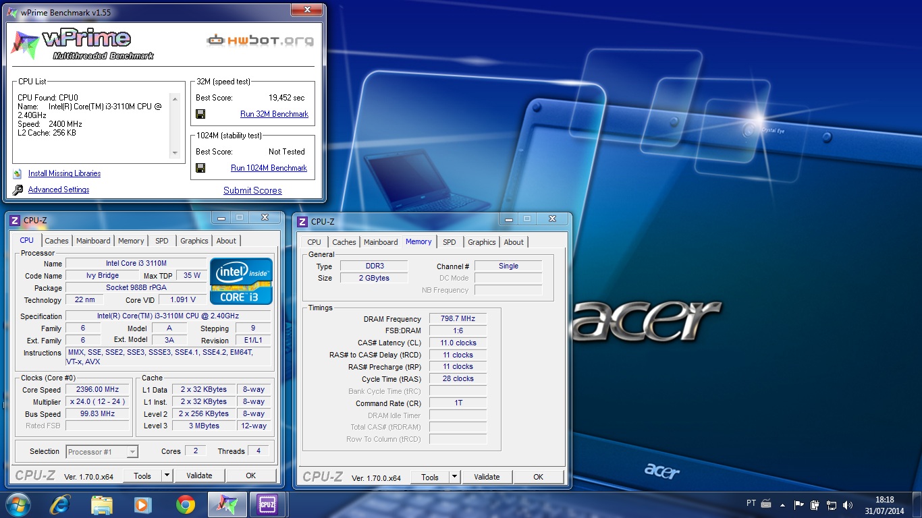This screenshot has height=518, width=922.
Task: Select Mainboard tab in left CPU-Z
Action: pyautogui.click(x=93, y=241)
